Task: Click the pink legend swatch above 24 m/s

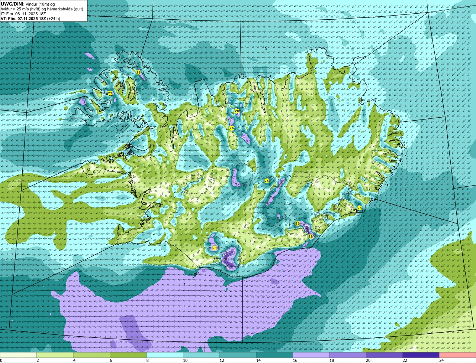Action: pyautogui.click(x=458, y=355)
